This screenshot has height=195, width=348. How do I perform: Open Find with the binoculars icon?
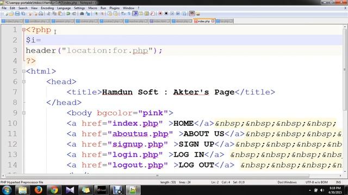pyautogui.click(x=82, y=14)
